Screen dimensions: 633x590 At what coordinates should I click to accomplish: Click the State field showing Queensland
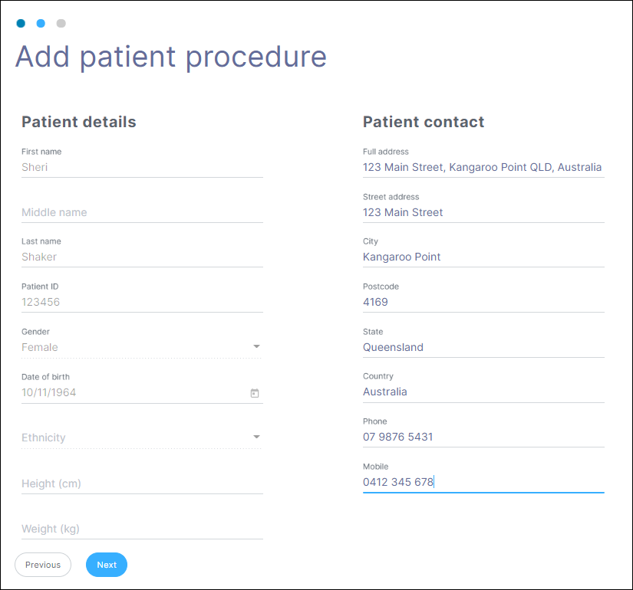coord(483,347)
